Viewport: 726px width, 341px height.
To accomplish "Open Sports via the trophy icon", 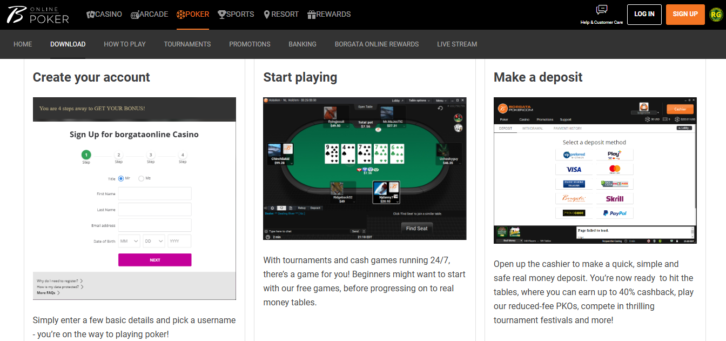I will 222,15.
